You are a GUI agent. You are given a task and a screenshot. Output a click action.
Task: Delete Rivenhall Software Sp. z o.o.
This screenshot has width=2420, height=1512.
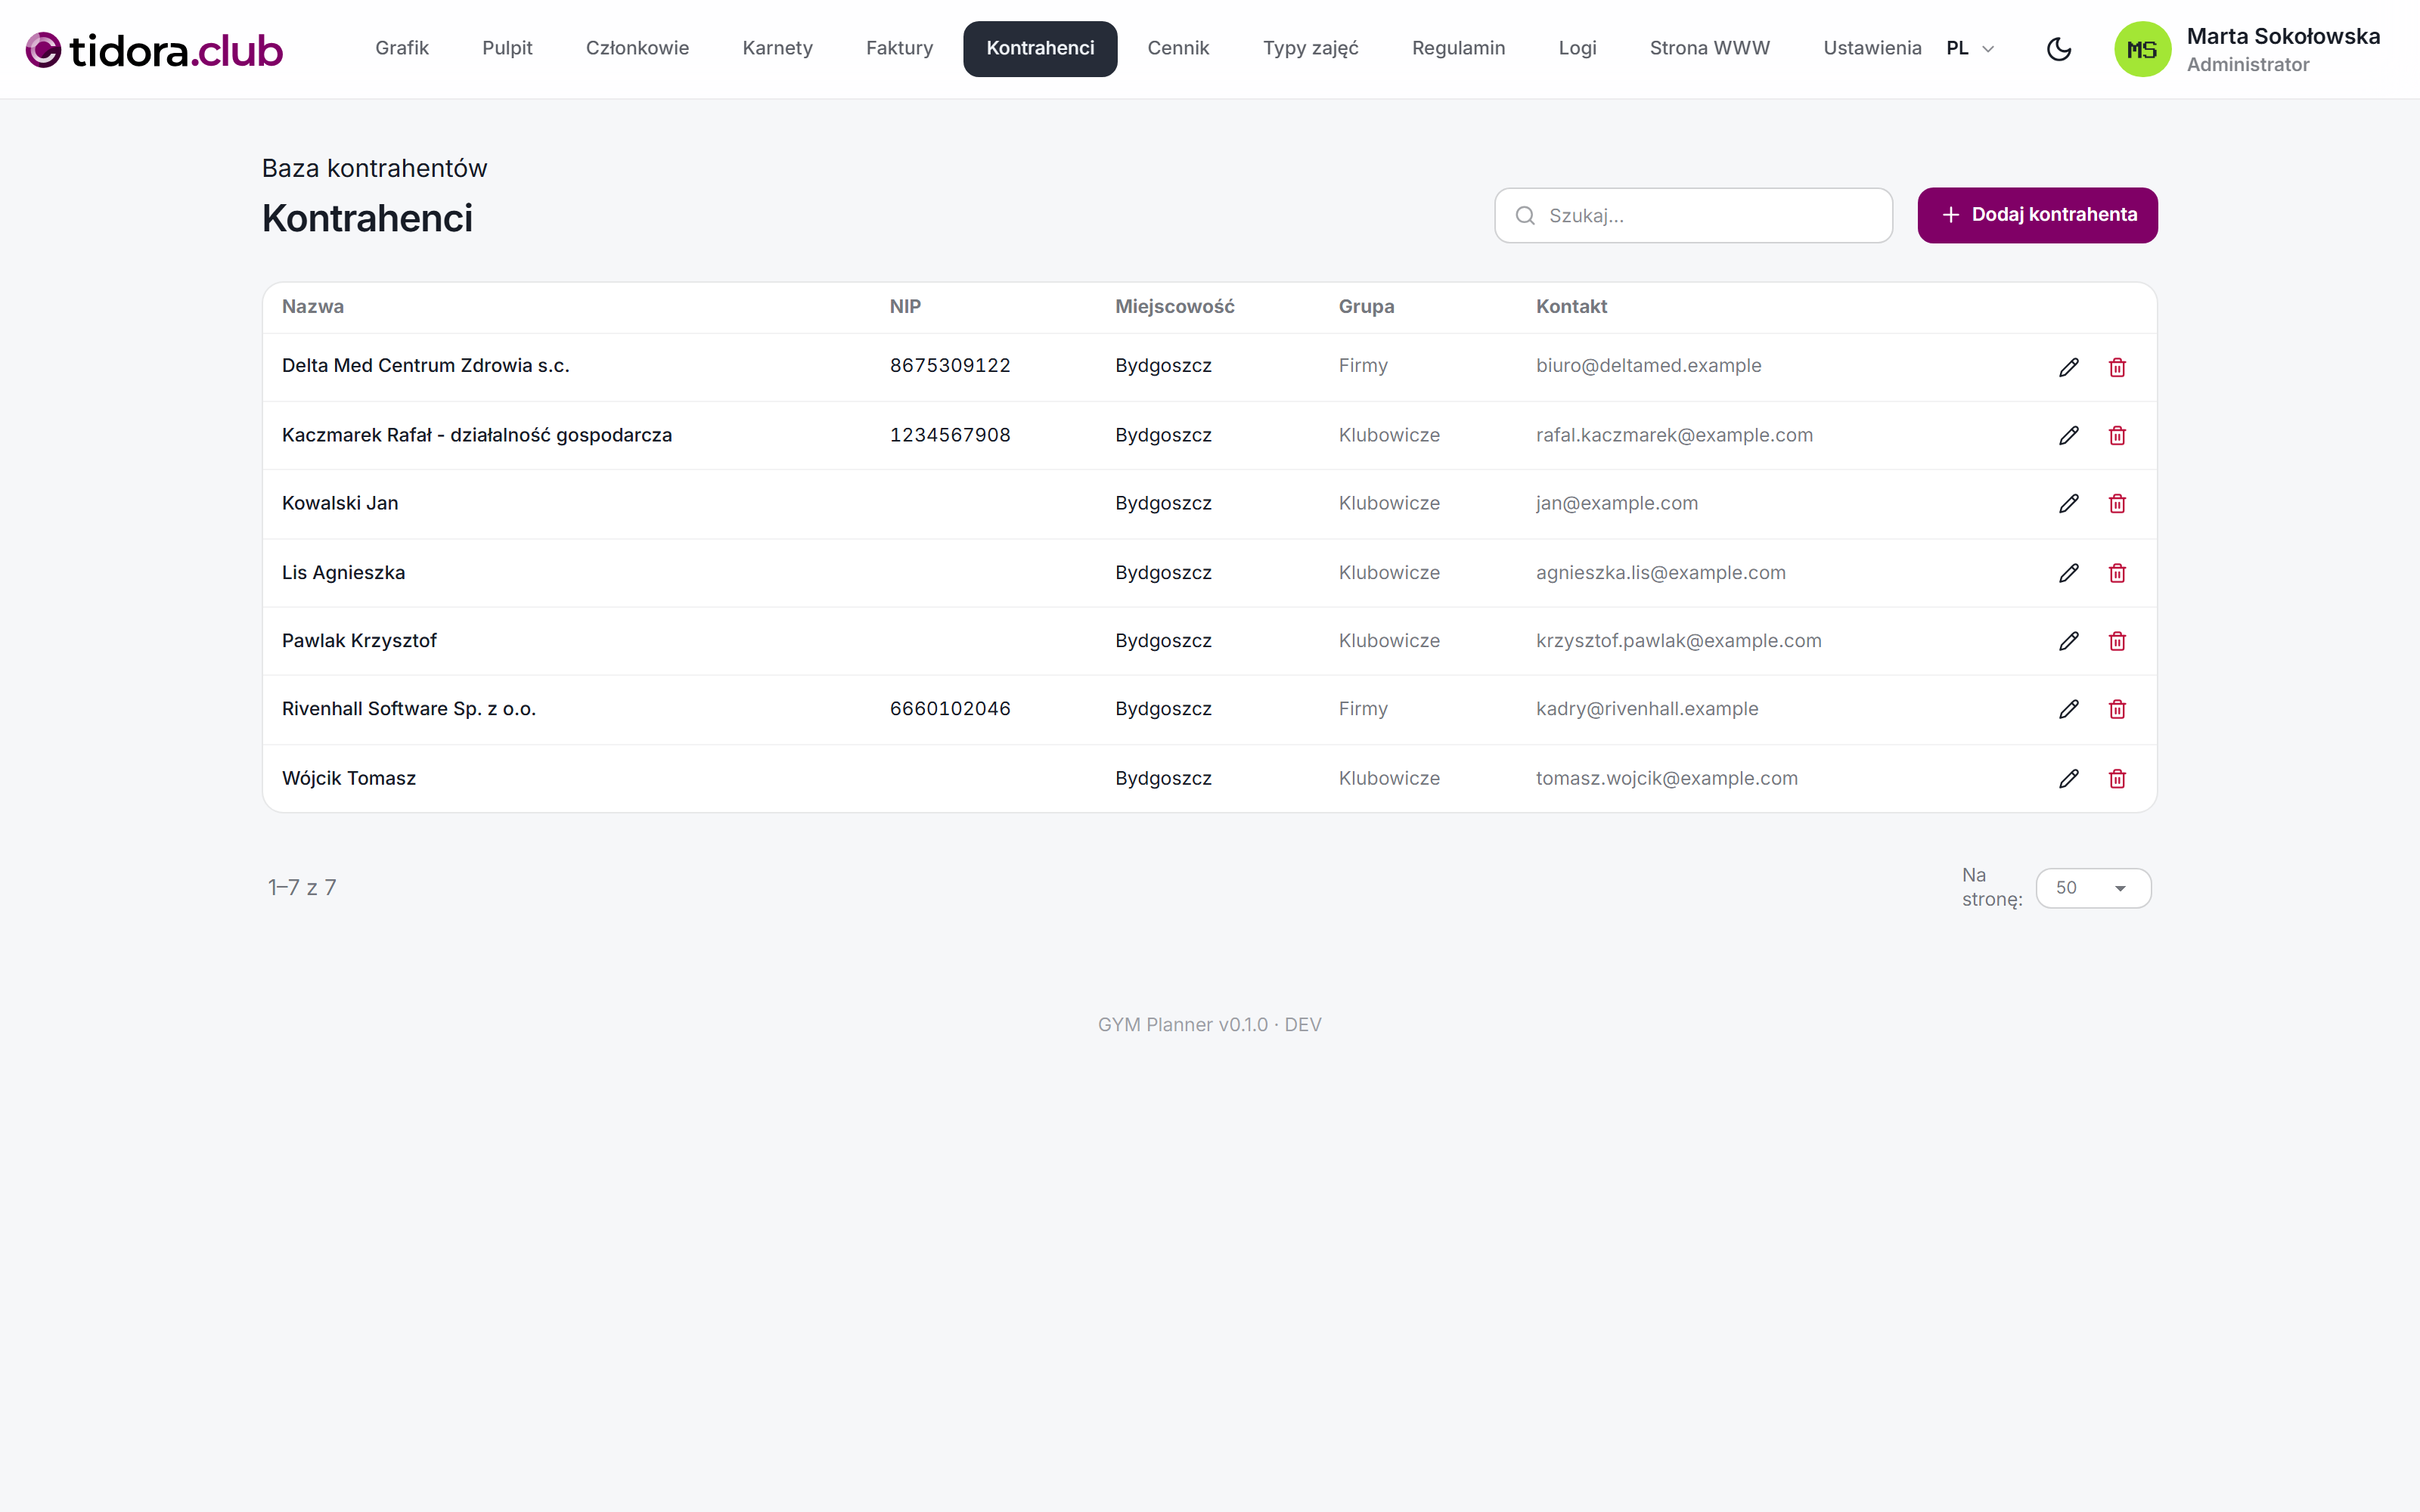[x=2117, y=709]
